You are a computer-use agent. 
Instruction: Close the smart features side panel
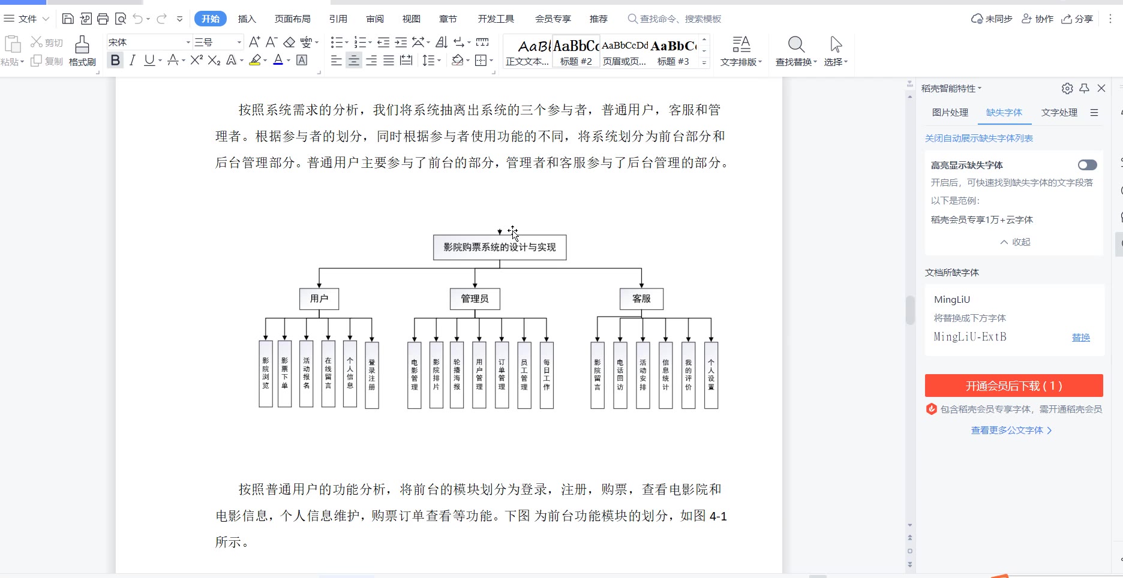coord(1101,88)
